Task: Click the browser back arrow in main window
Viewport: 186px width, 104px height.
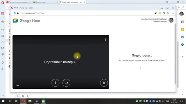Action: pyautogui.click(x=8, y=7)
